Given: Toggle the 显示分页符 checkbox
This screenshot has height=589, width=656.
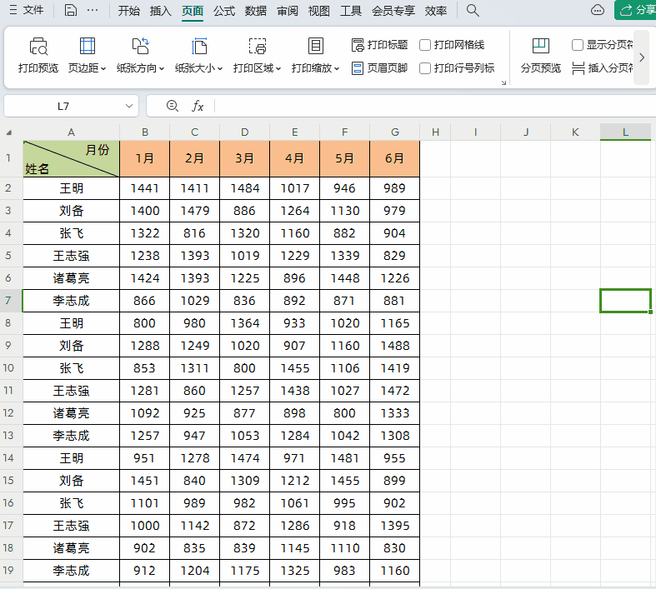Looking at the screenshot, I should coord(578,45).
